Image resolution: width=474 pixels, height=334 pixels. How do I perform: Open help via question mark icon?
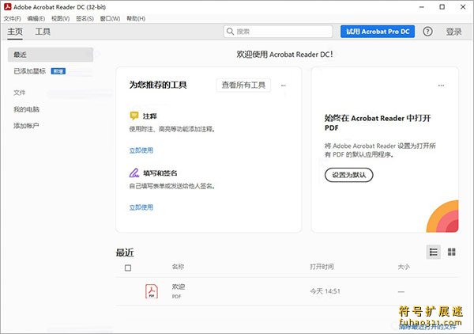pos(427,32)
